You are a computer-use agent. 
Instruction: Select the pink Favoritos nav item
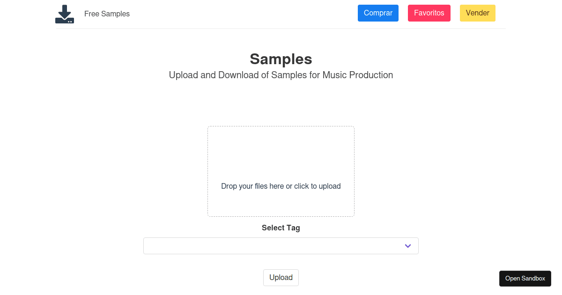pyautogui.click(x=429, y=13)
